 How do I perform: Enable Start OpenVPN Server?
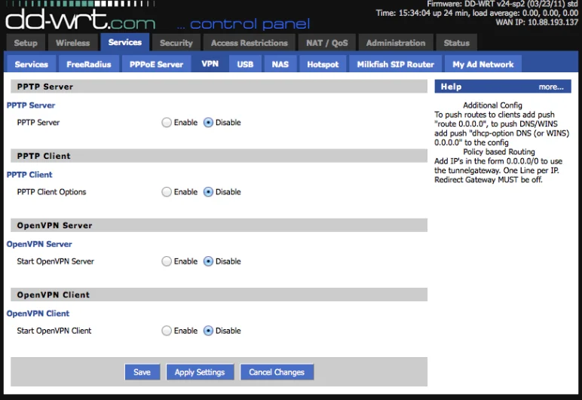coord(167,261)
